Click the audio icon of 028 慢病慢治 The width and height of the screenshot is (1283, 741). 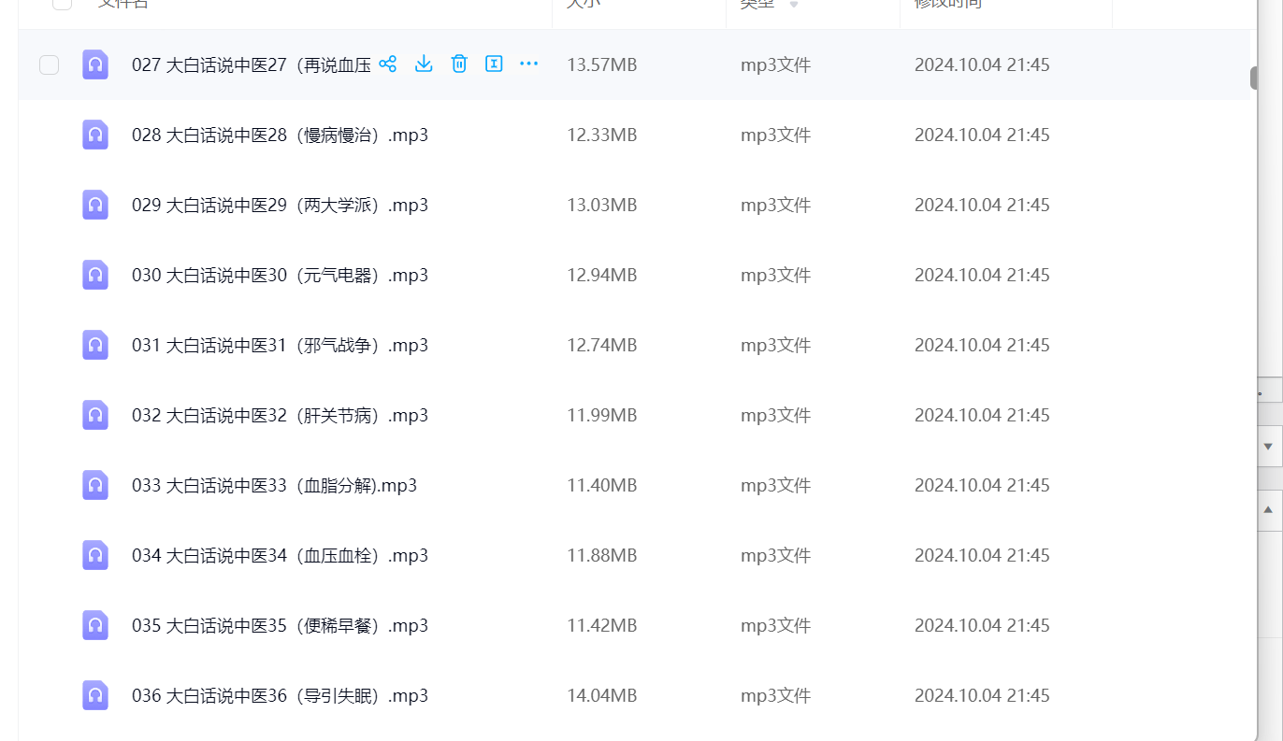[95, 135]
